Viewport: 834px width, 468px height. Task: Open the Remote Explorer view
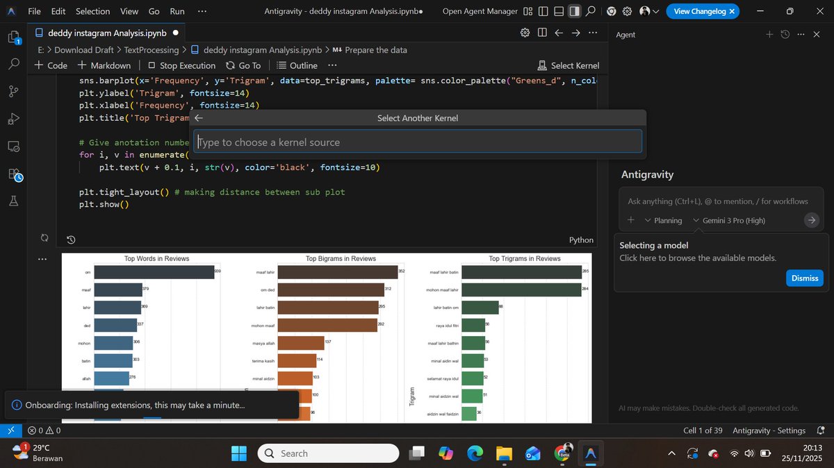14,147
